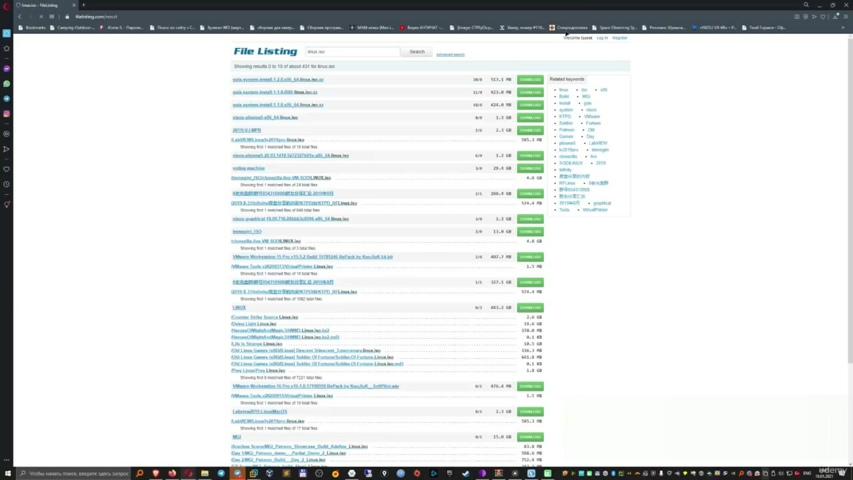Click the related keyword 'KTPD'

565,116
